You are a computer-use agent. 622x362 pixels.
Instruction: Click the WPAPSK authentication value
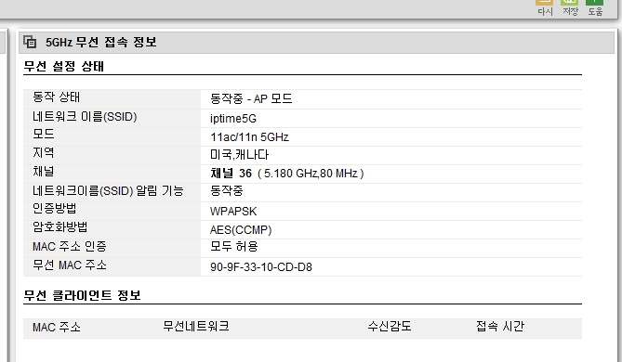click(233, 211)
